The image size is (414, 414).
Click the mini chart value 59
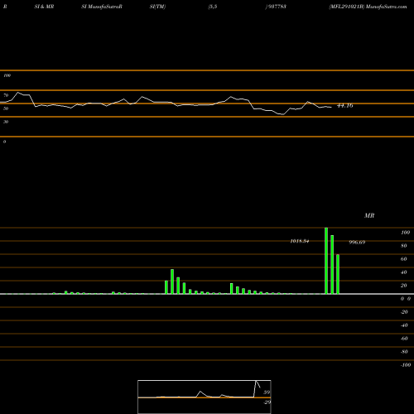[267, 392]
